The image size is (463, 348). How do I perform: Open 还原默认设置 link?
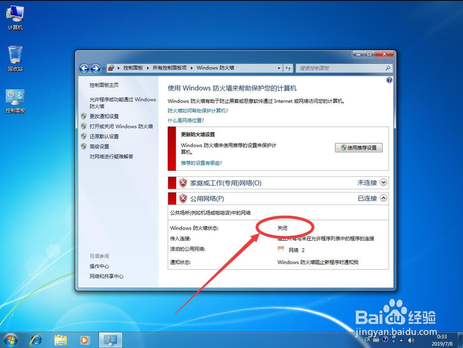(x=104, y=137)
